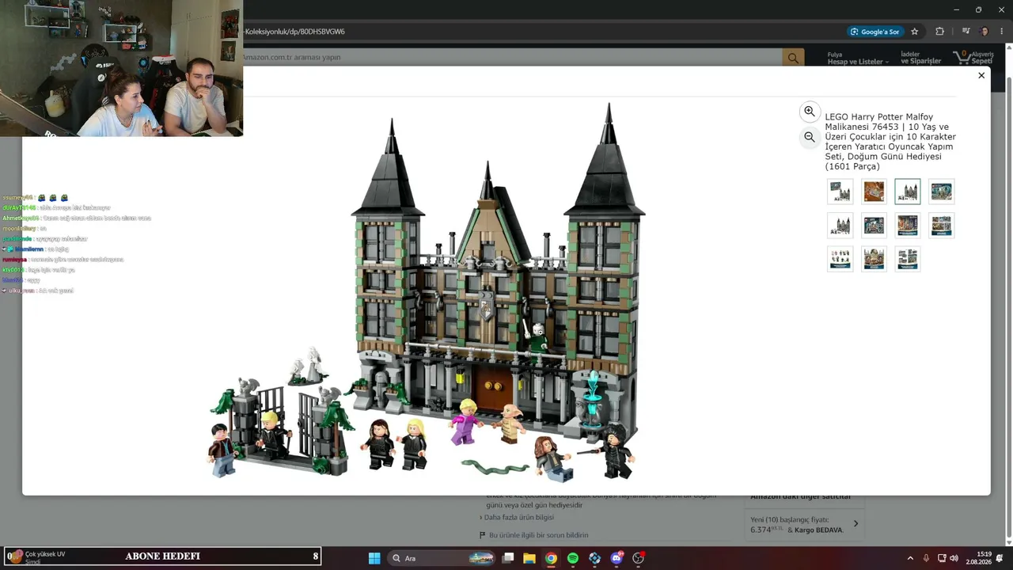The width and height of the screenshot is (1013, 570).
Task: Open the Alışveriş Sepeti shopping cart
Action: (x=973, y=58)
